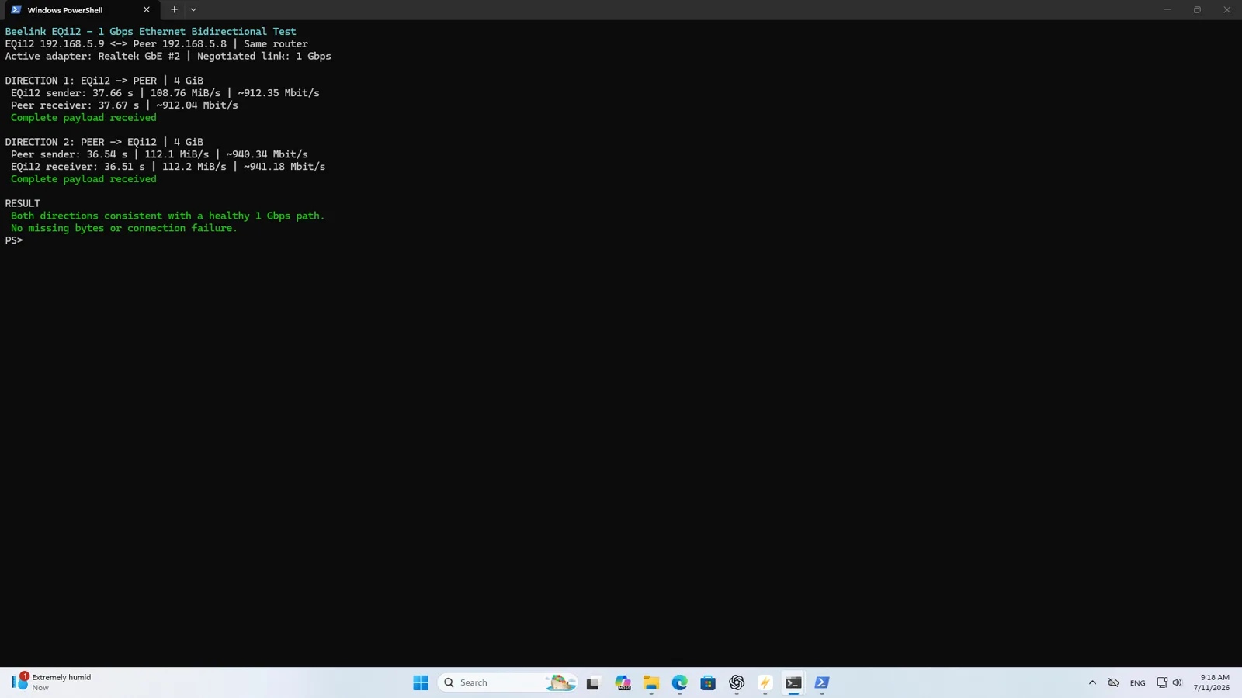This screenshot has height=698, width=1242.
Task: Open File Explorer from taskbar
Action: 651,682
